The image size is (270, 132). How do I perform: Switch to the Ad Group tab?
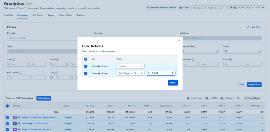[x=38, y=15]
